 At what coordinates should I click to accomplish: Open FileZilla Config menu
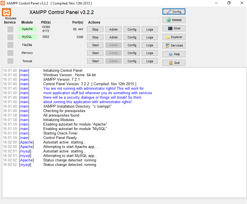132,45
